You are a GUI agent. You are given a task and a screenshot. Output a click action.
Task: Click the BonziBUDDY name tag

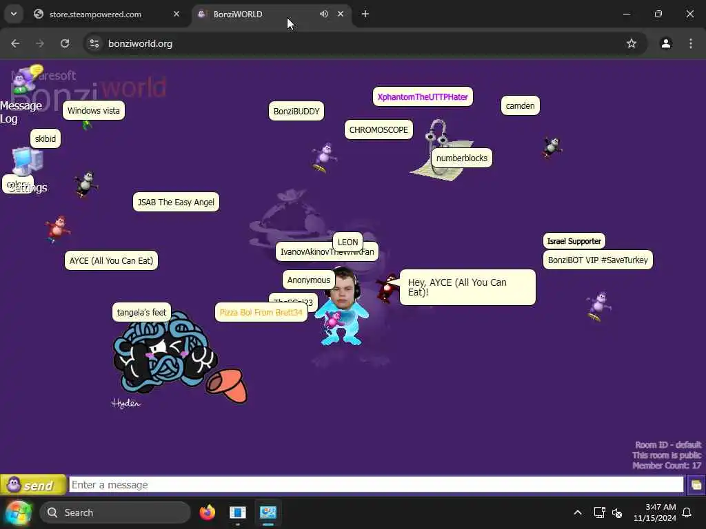pyautogui.click(x=296, y=112)
